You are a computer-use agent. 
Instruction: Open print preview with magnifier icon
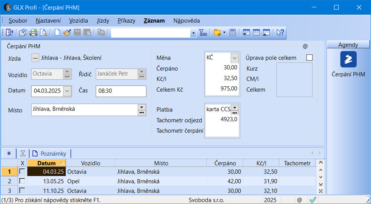click(x=43, y=33)
